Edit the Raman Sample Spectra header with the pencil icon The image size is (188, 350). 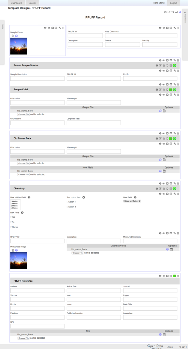pos(160,66)
